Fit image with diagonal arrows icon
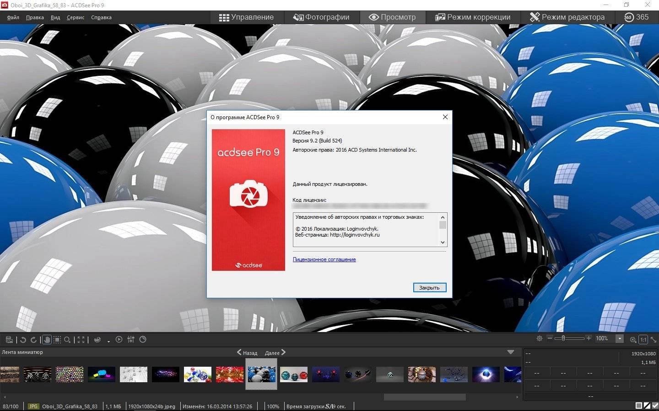The height and width of the screenshot is (411, 659). click(x=654, y=339)
